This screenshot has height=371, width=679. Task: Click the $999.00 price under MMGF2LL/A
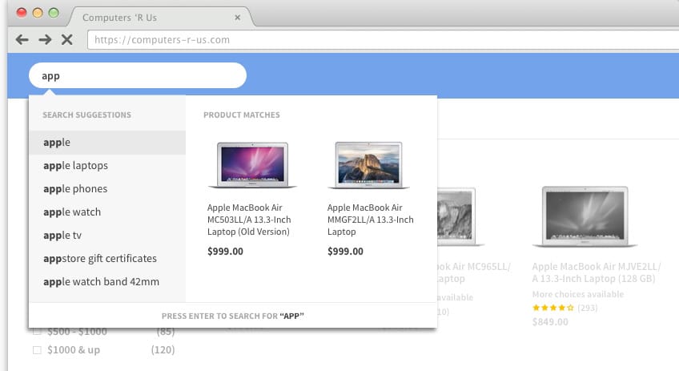[345, 252]
